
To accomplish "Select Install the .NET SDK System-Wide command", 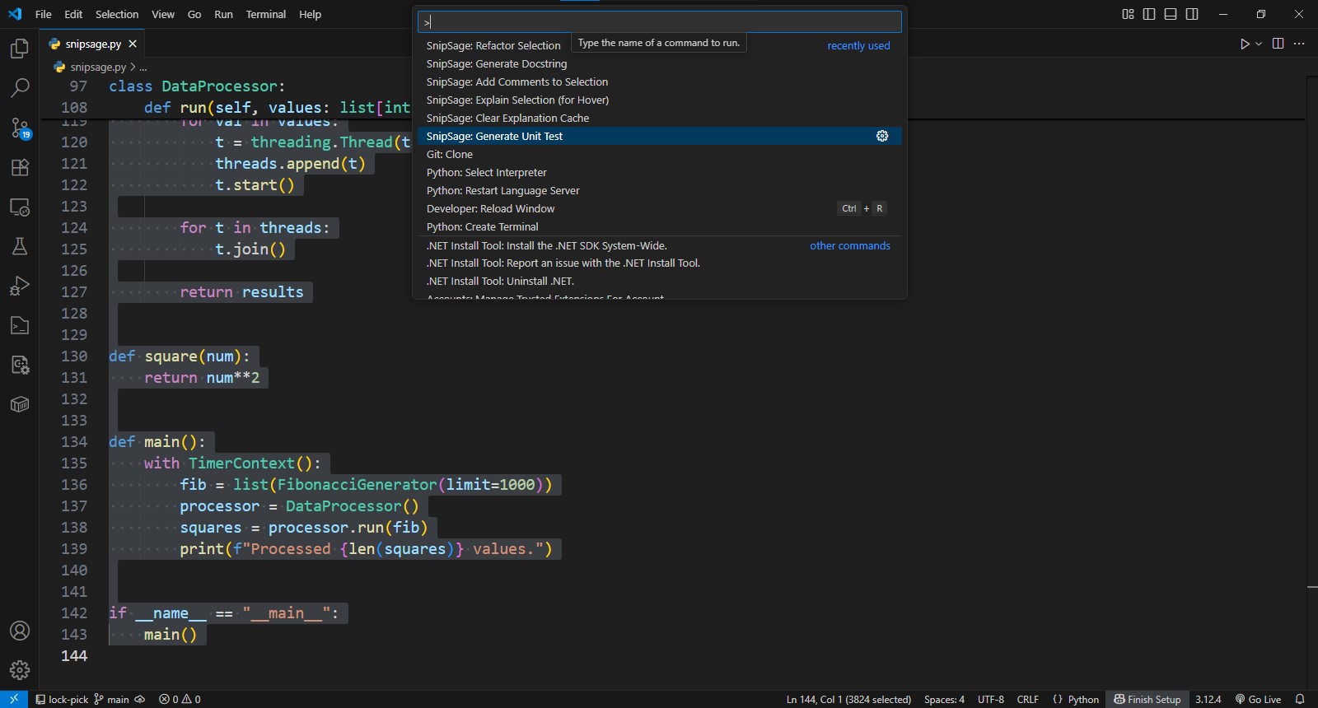I will tap(660, 245).
